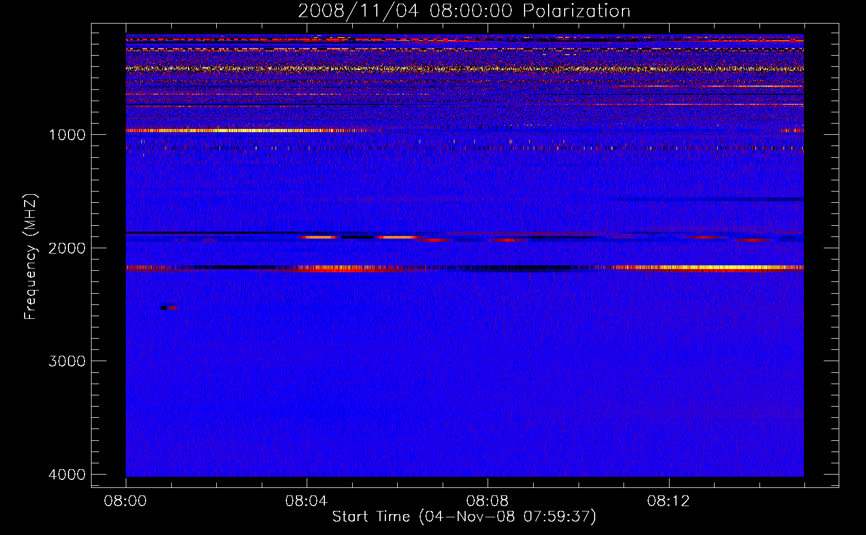Image resolution: width=866 pixels, height=535 pixels.
Task: Select the 4000 MHz frequency tick label
Action: (67, 475)
